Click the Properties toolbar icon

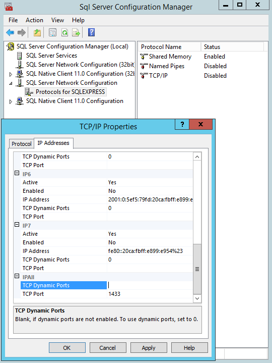(x=53, y=33)
